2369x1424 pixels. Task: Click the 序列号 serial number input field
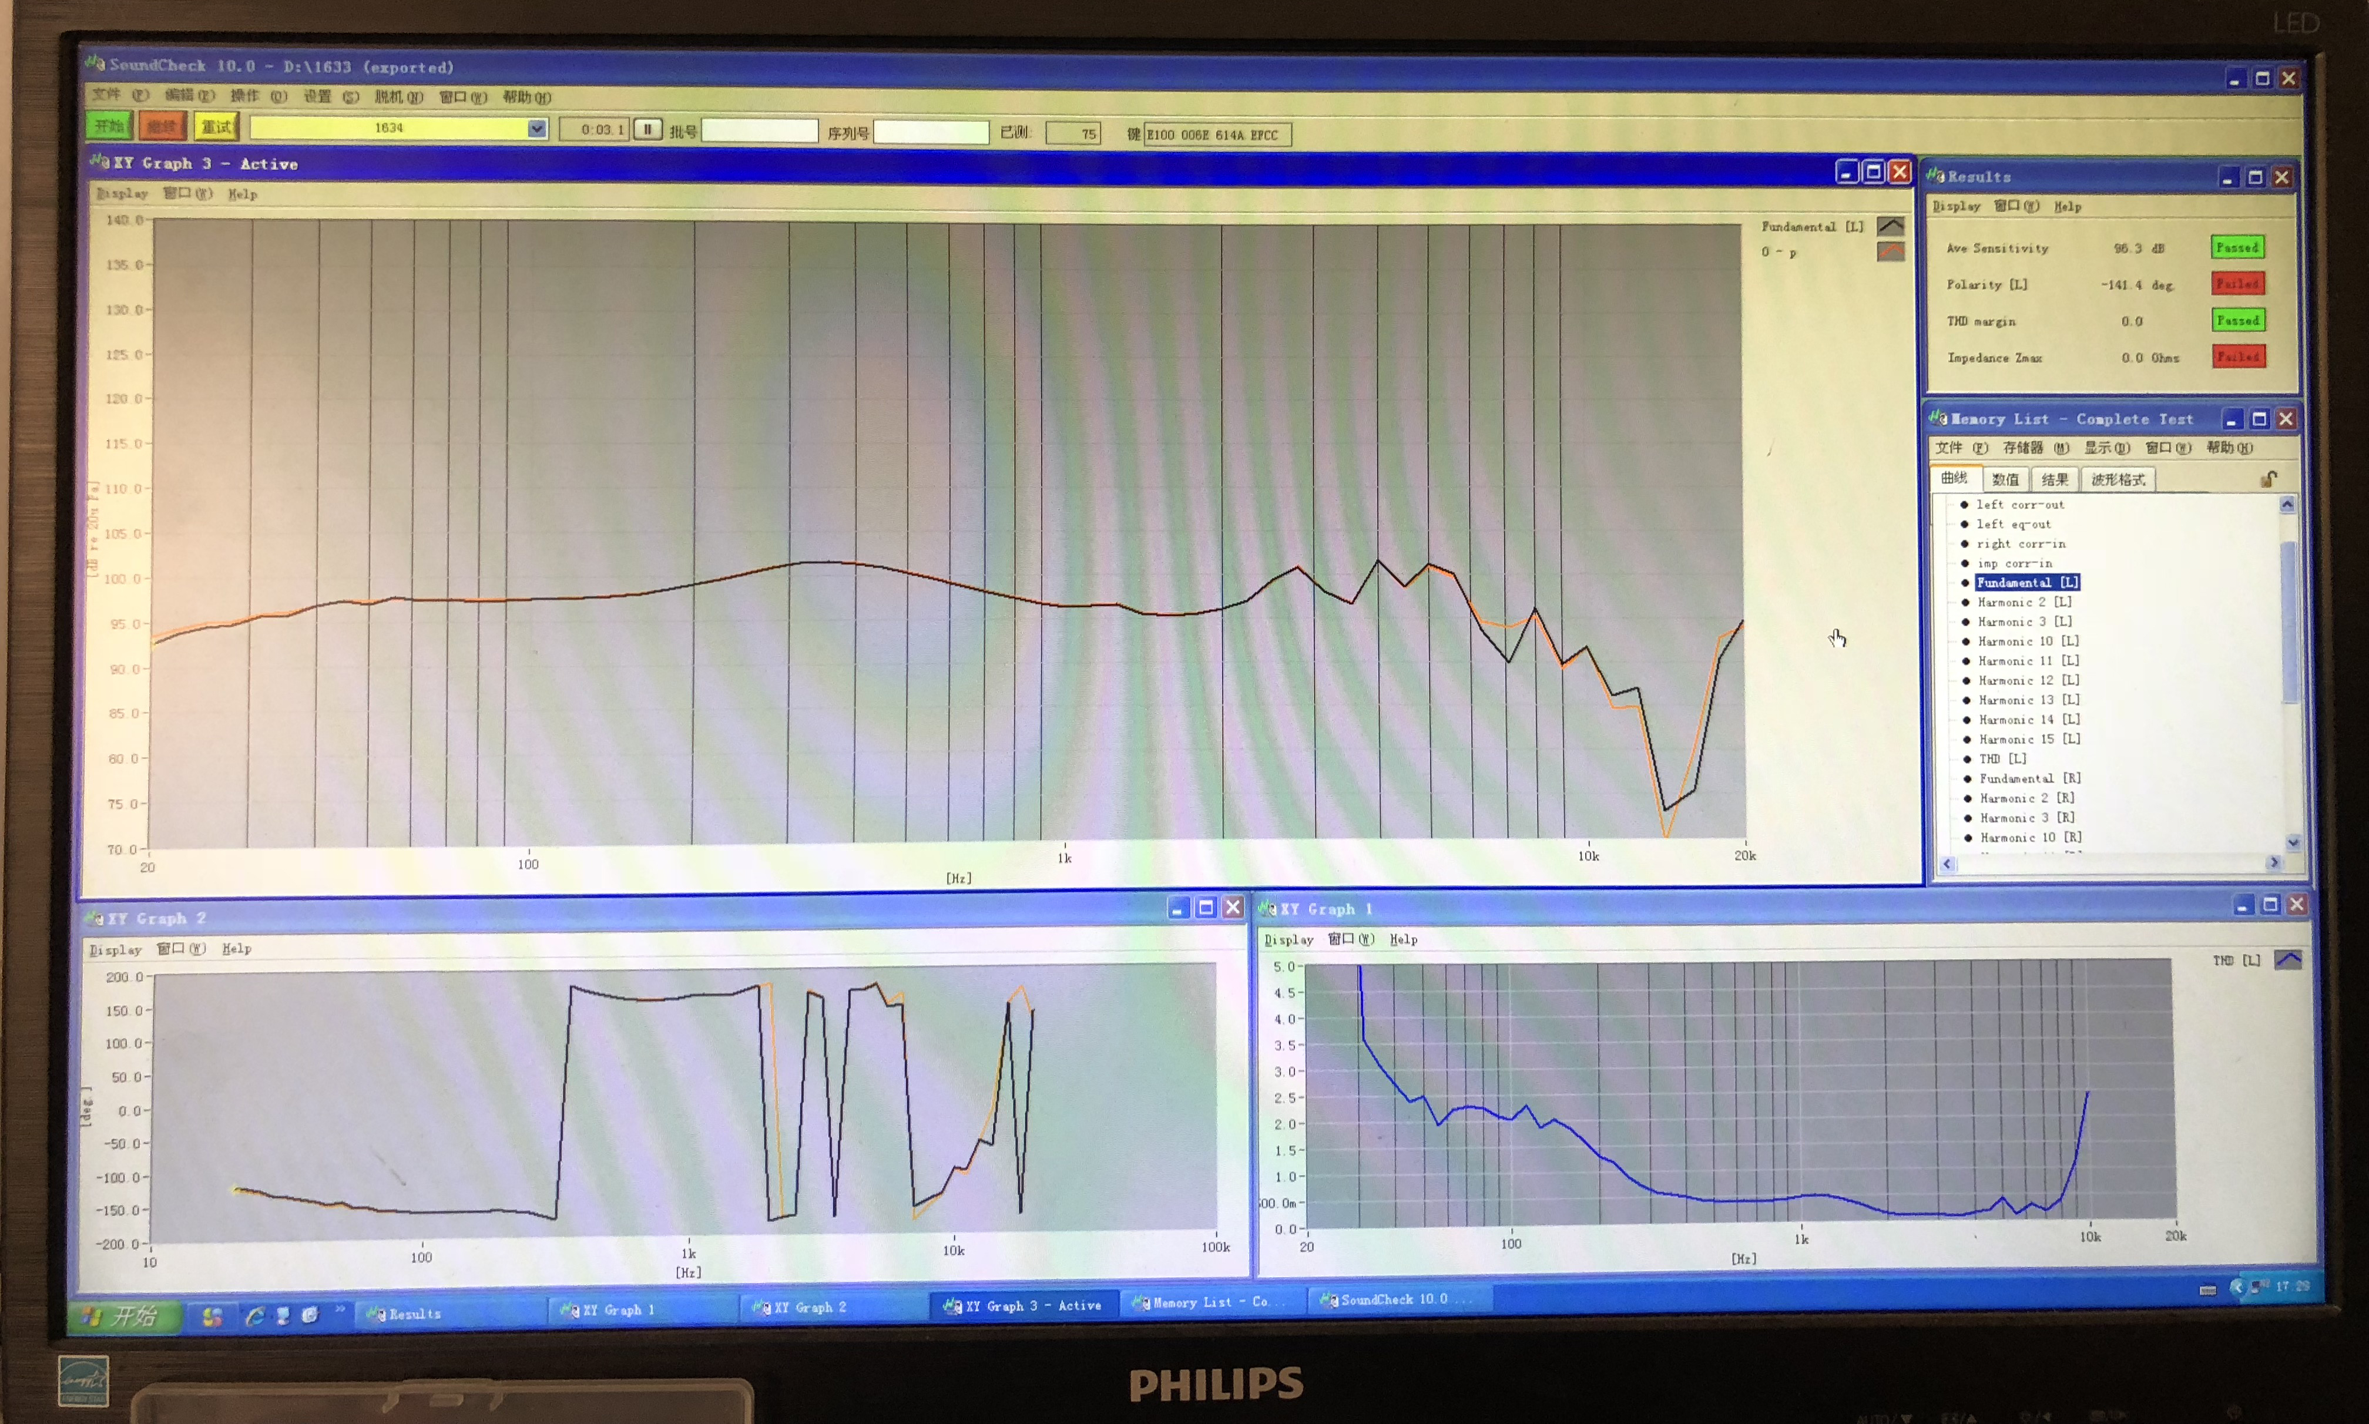pyautogui.click(x=931, y=132)
